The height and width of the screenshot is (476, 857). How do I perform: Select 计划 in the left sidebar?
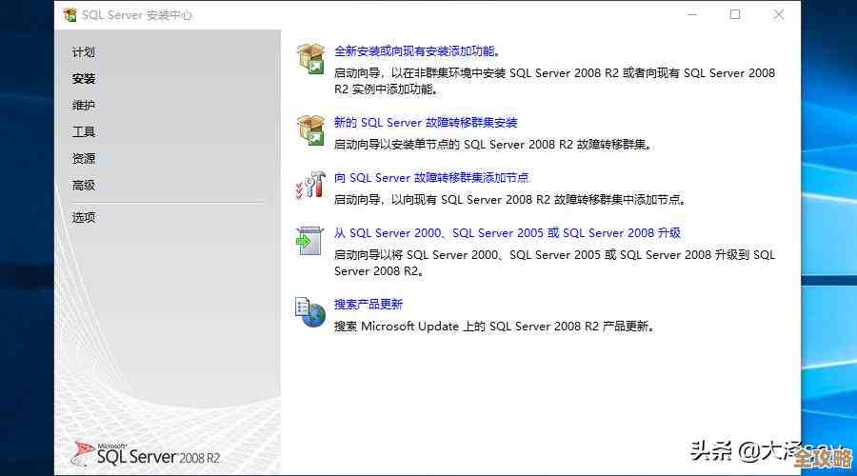(x=84, y=52)
